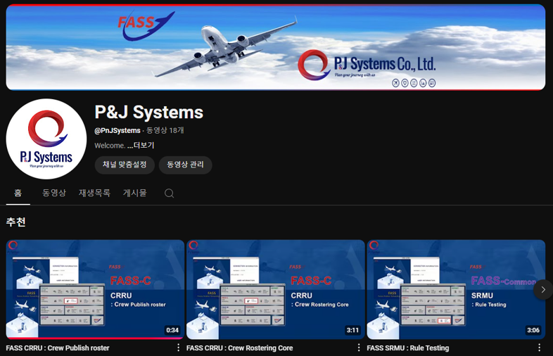Click the P&J Systems channel avatar
Screen dimensions: 553x356
(x=46, y=139)
